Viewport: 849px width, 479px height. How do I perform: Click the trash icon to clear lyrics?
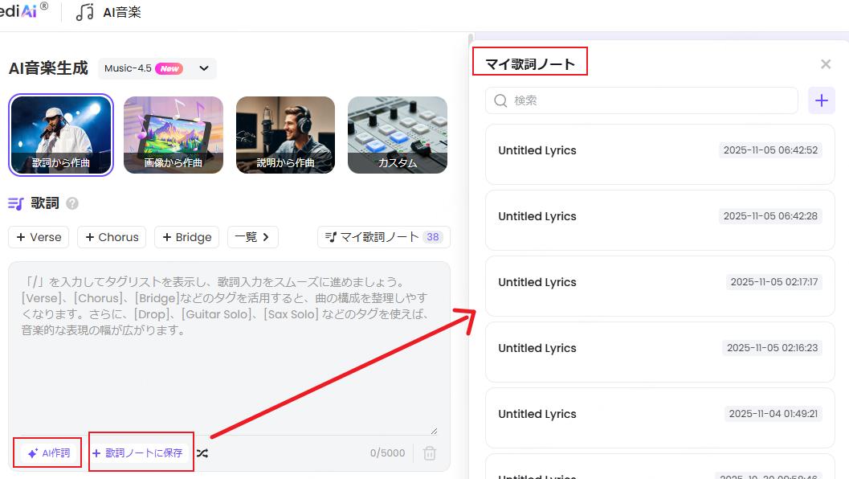coord(429,452)
